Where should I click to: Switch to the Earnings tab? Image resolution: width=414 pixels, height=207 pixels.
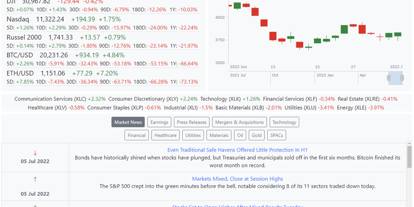pos(159,122)
